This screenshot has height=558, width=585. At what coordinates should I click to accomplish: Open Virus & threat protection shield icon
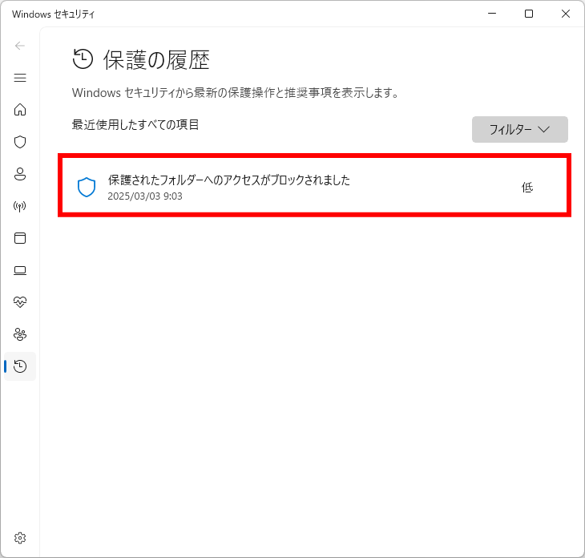[20, 142]
